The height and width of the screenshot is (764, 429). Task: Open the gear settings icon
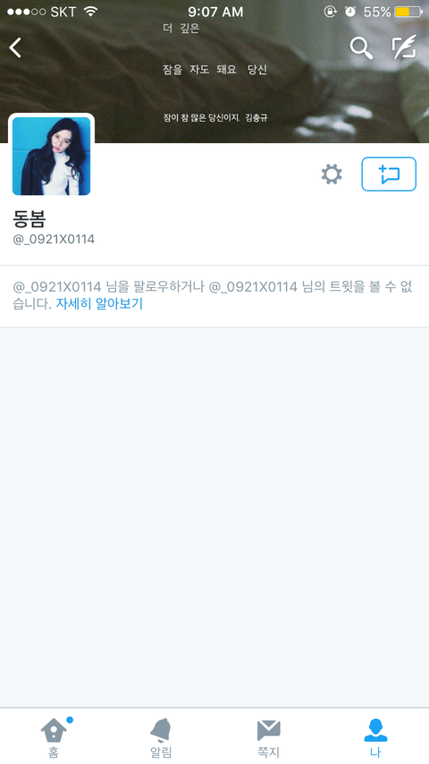[332, 174]
